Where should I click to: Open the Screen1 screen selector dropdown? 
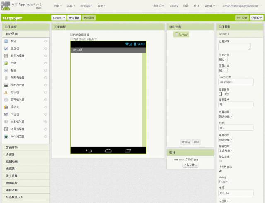[x=59, y=18]
